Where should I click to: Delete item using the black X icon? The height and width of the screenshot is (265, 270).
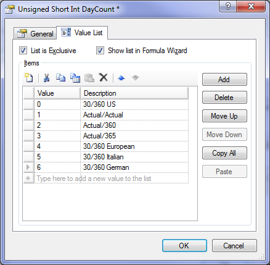(104, 77)
